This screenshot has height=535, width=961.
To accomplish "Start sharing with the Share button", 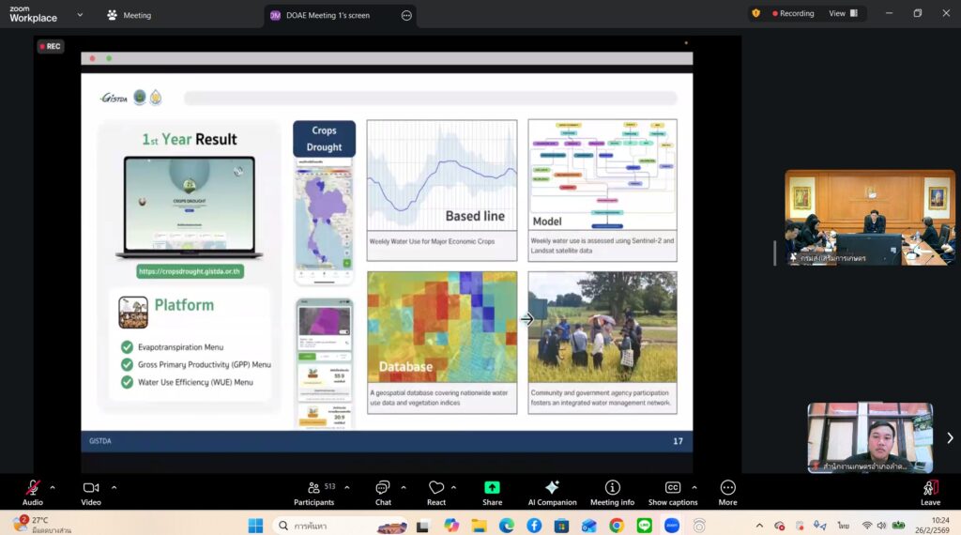I will coord(492,489).
